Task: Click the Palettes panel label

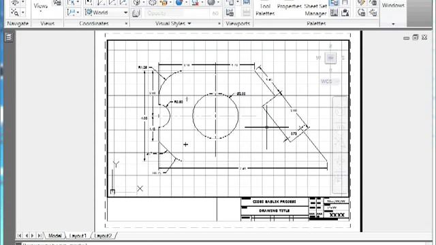Action: [316, 24]
